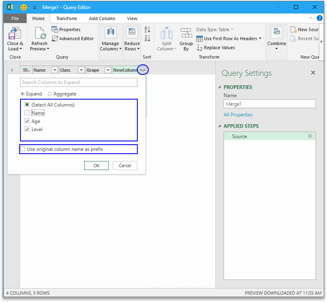Open All Properties link
Viewport: 327px width, 302px height.
(238, 114)
